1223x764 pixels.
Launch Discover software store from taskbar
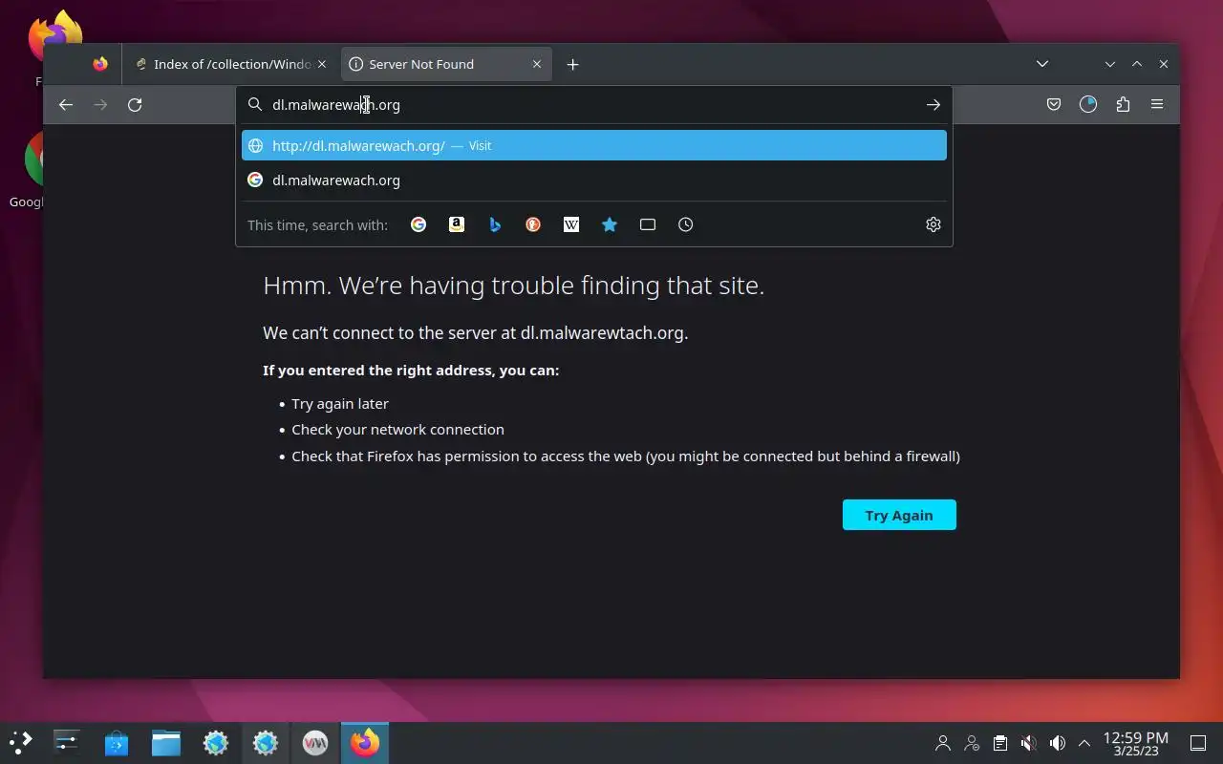pos(117,742)
